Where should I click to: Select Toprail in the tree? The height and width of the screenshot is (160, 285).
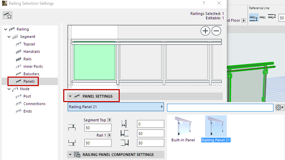tap(29, 44)
